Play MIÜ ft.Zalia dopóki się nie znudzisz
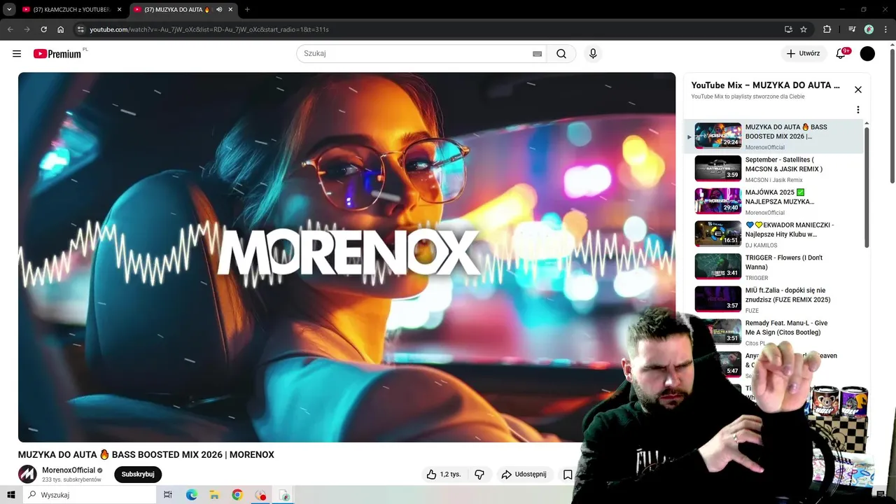The height and width of the screenshot is (504, 896). pos(773,300)
